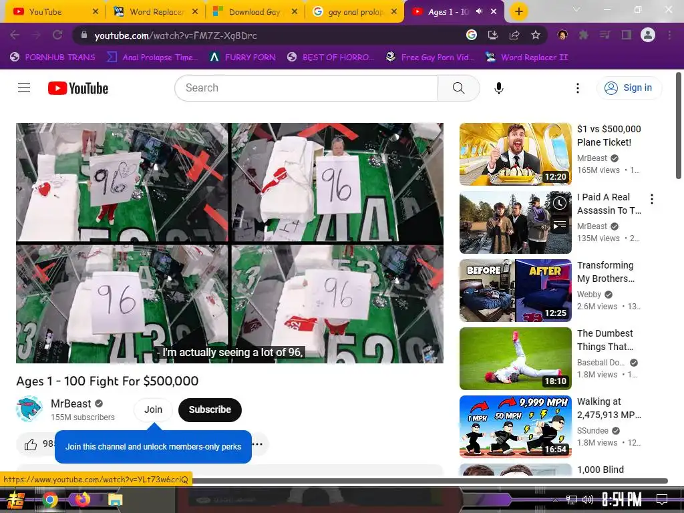Screen dimensions: 684x513
Task: Add the Assassin video to the queue with its queue icon
Action: [x=560, y=225]
